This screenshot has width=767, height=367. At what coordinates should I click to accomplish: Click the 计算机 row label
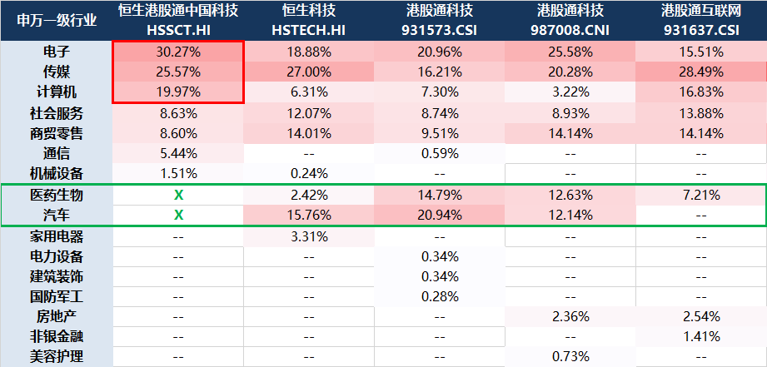57,92
